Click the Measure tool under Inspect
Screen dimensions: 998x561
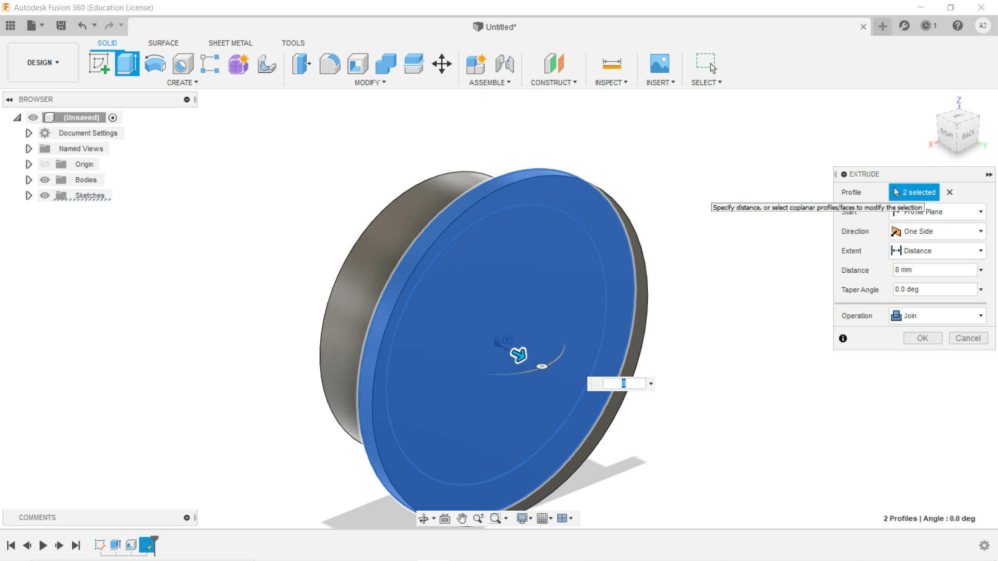611,64
